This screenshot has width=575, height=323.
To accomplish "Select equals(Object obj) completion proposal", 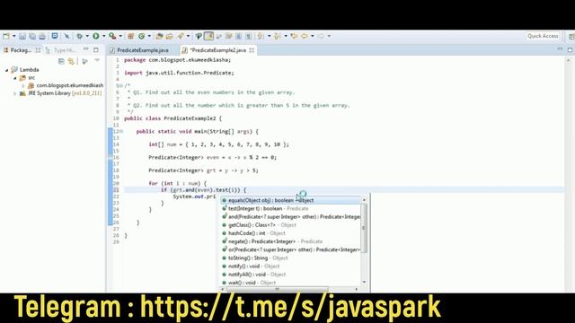I will pos(291,200).
